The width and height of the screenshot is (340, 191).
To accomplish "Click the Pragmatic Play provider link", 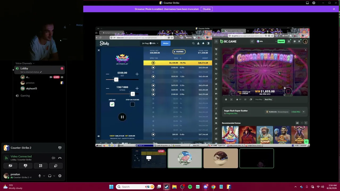I will click(x=232, y=114).
